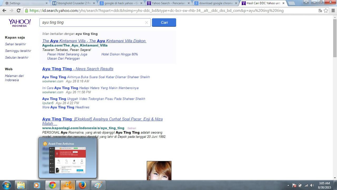Click the 'Salinan' cached link
This screenshot has width=337, height=190.
click(132, 128)
